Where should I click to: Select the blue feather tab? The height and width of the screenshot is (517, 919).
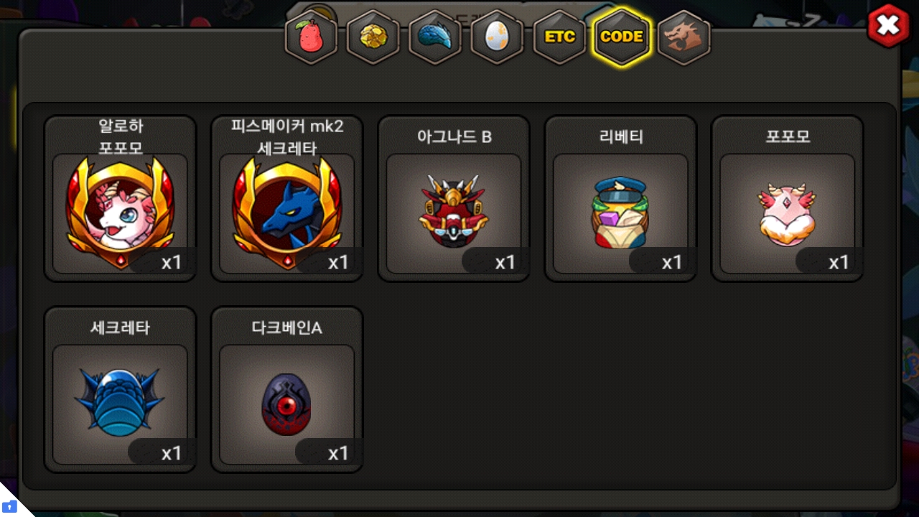(x=435, y=37)
